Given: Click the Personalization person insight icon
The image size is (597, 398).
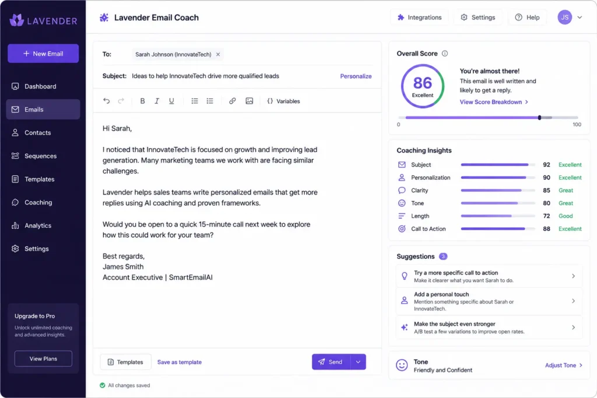Looking at the screenshot, I should click(x=402, y=178).
